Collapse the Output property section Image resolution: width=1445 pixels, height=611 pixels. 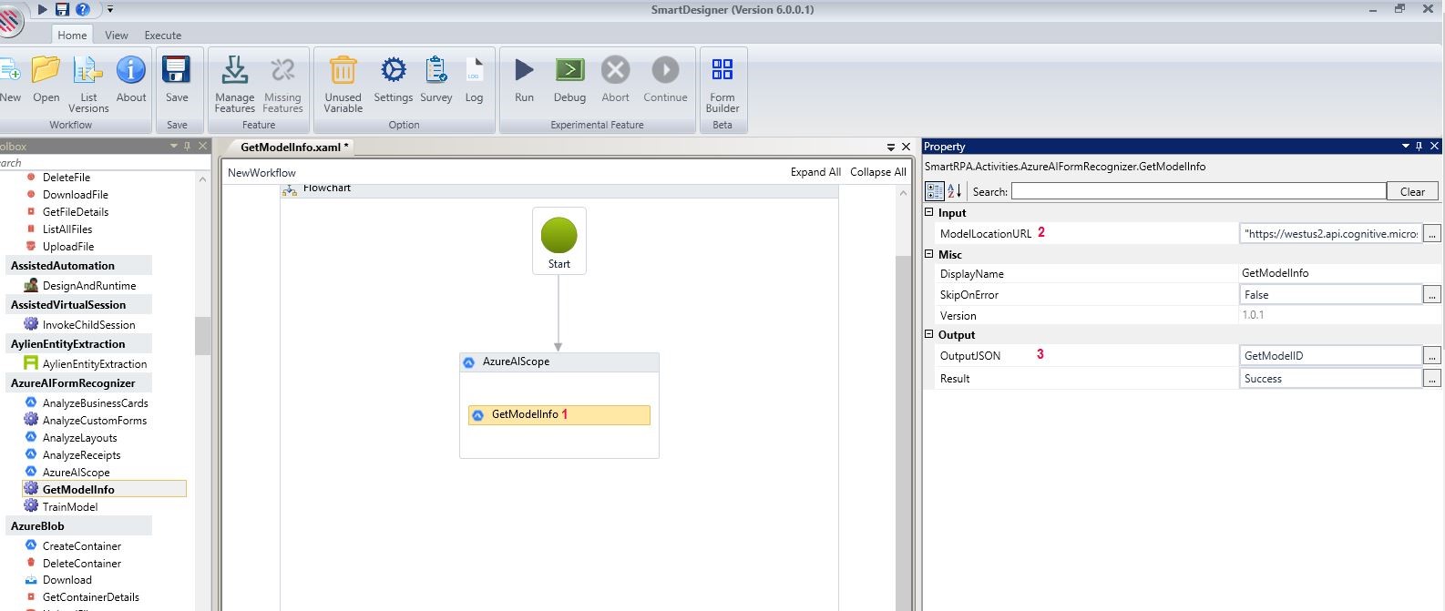click(929, 334)
